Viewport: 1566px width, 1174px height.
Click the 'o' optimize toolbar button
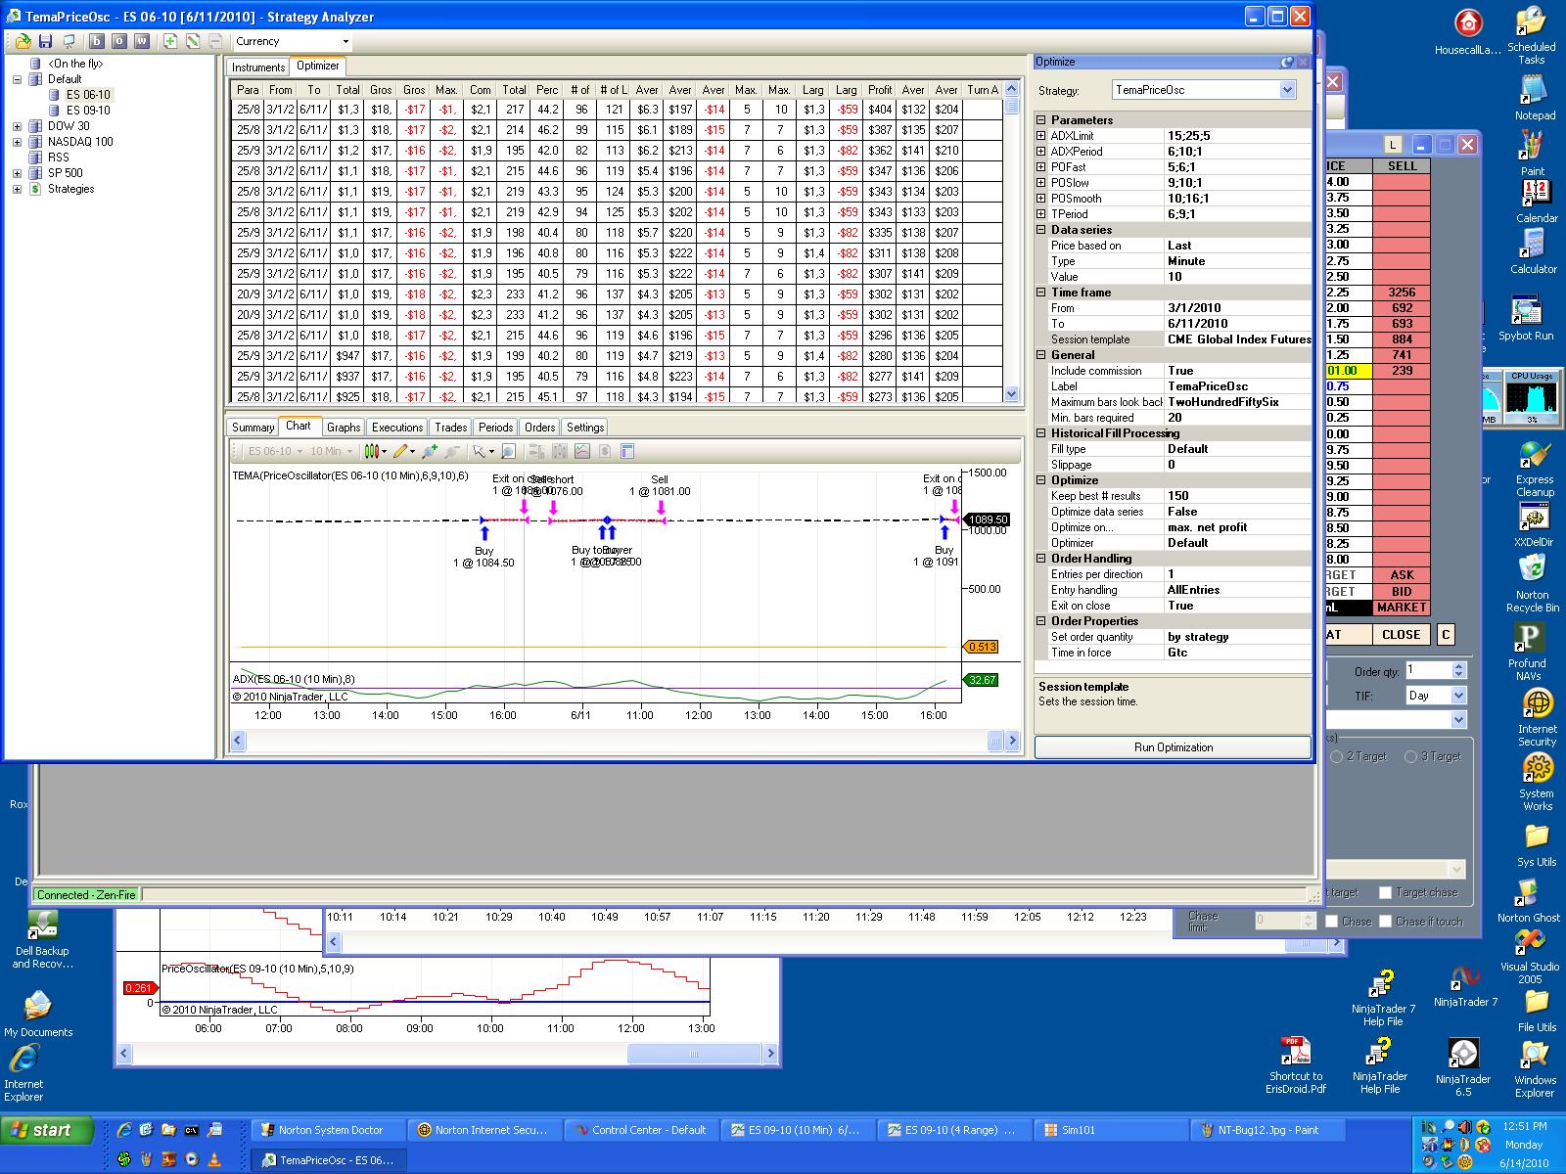tap(119, 41)
